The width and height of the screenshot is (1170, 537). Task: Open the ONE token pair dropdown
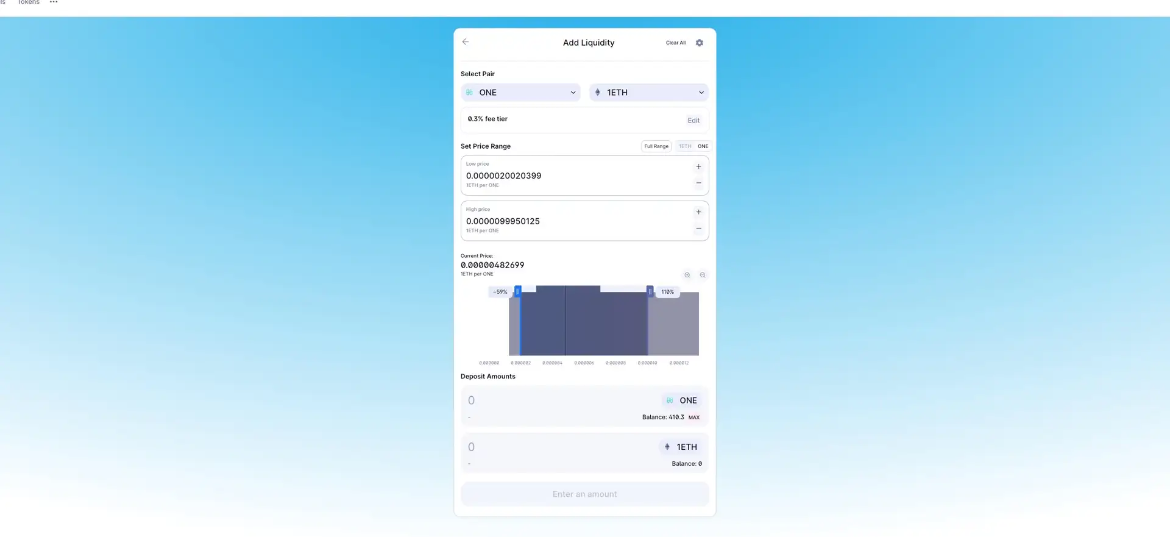520,93
